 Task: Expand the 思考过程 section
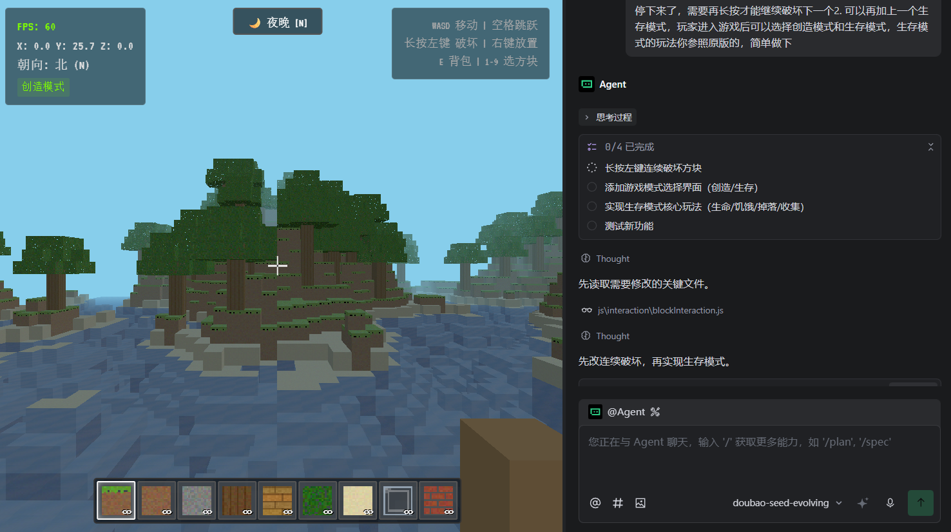click(x=608, y=117)
